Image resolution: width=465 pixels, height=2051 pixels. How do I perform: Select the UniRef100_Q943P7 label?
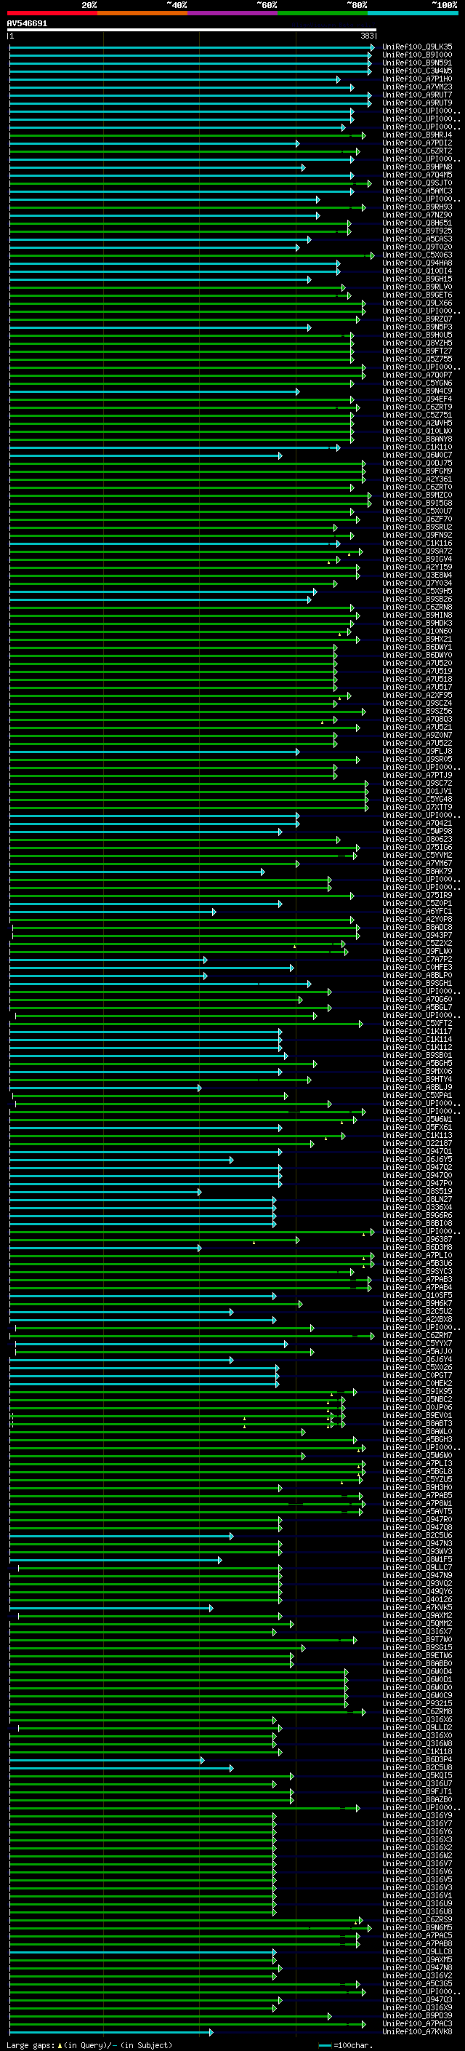[x=417, y=935]
